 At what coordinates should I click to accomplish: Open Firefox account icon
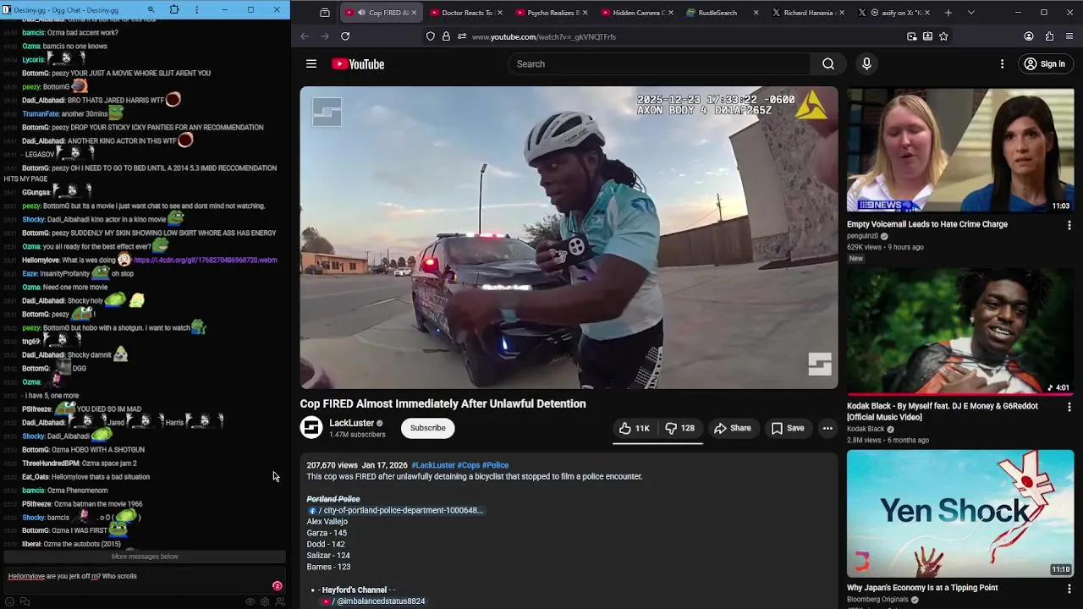[x=1029, y=36]
